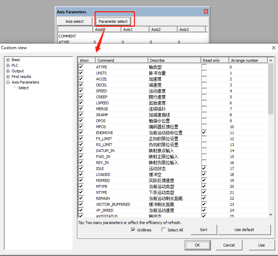Expand the PLC tree node
The width and height of the screenshot is (278, 256).
click(8, 65)
